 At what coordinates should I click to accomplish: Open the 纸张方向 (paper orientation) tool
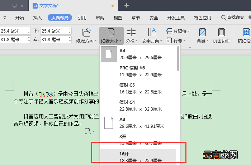coord(86,36)
